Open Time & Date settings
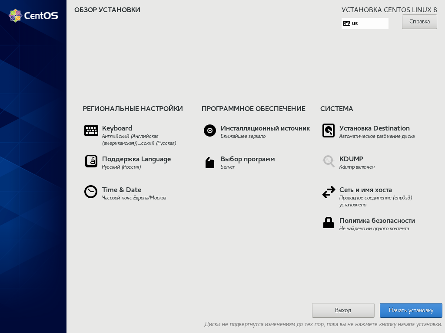Image resolution: width=445 pixels, height=333 pixels. tap(122, 190)
